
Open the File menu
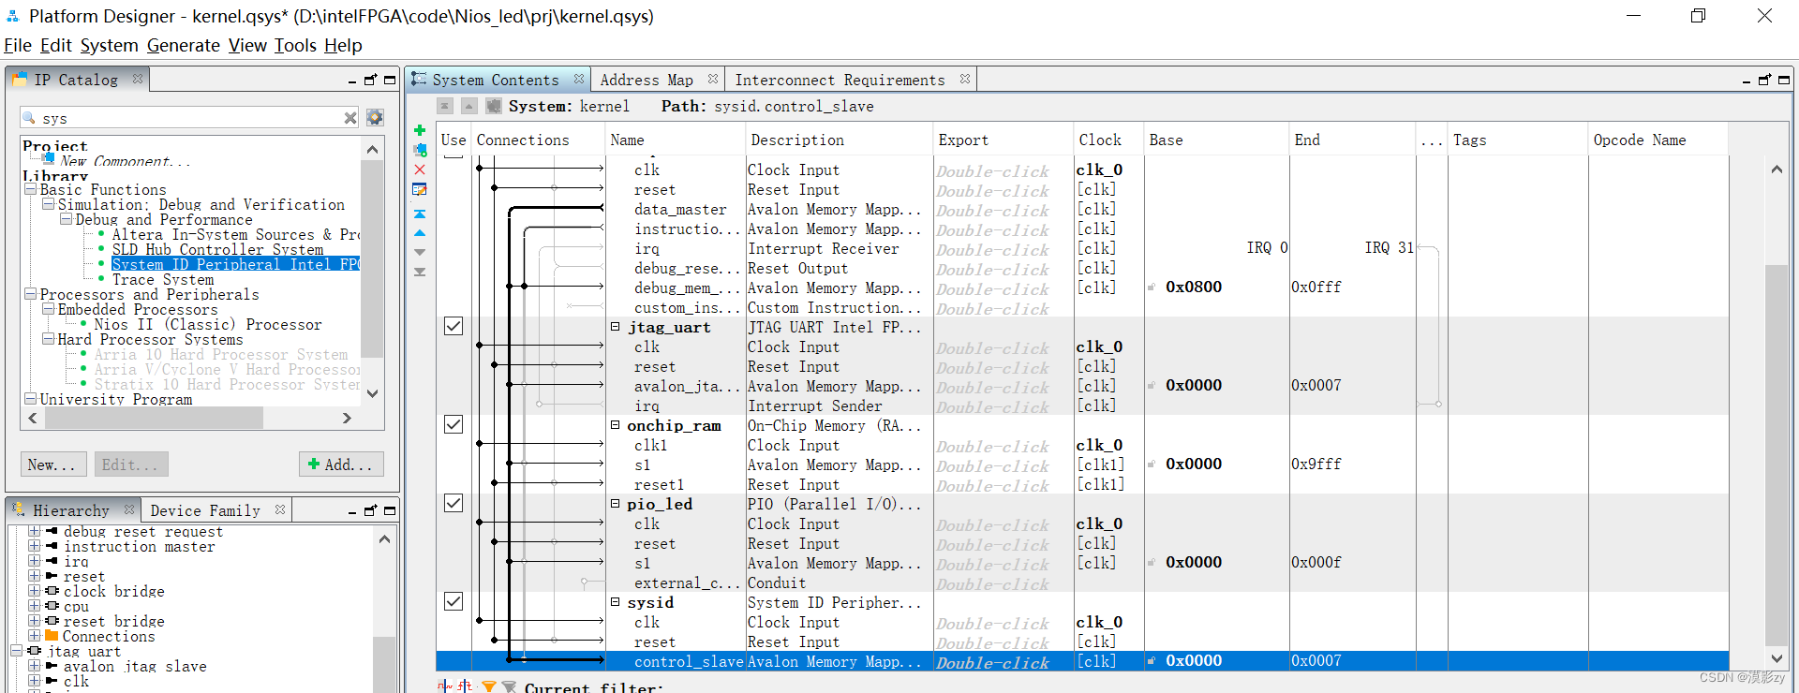18,45
